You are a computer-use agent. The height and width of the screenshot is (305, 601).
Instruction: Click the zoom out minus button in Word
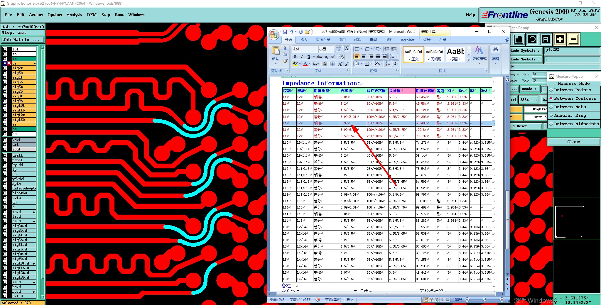coord(467,300)
